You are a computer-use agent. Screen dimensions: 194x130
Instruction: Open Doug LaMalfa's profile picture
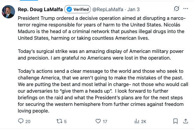pyautogui.click(x=8, y=12)
